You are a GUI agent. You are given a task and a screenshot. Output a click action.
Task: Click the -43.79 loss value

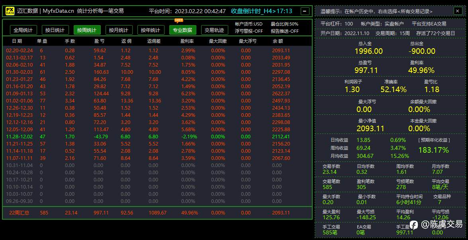click(101, 137)
